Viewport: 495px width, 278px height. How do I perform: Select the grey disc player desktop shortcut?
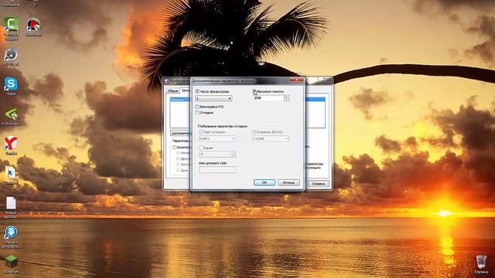tap(11, 56)
